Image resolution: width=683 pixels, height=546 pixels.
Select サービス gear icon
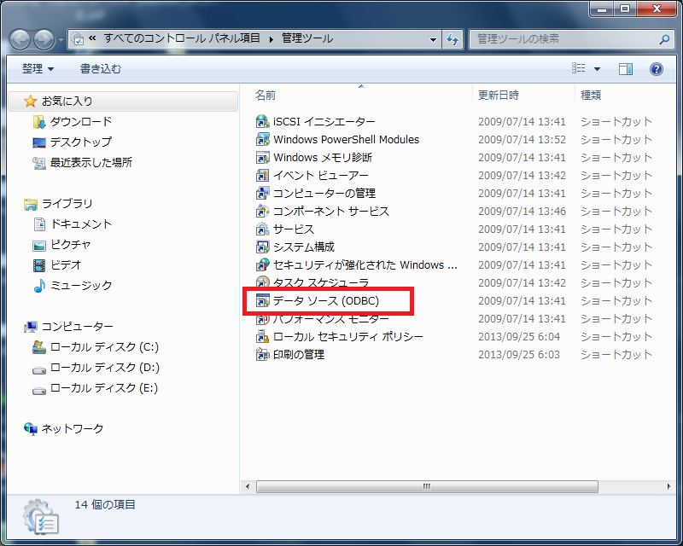262,229
